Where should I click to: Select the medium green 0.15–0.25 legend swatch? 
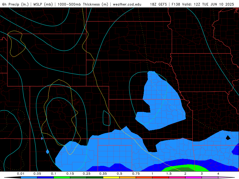[78, 178]
